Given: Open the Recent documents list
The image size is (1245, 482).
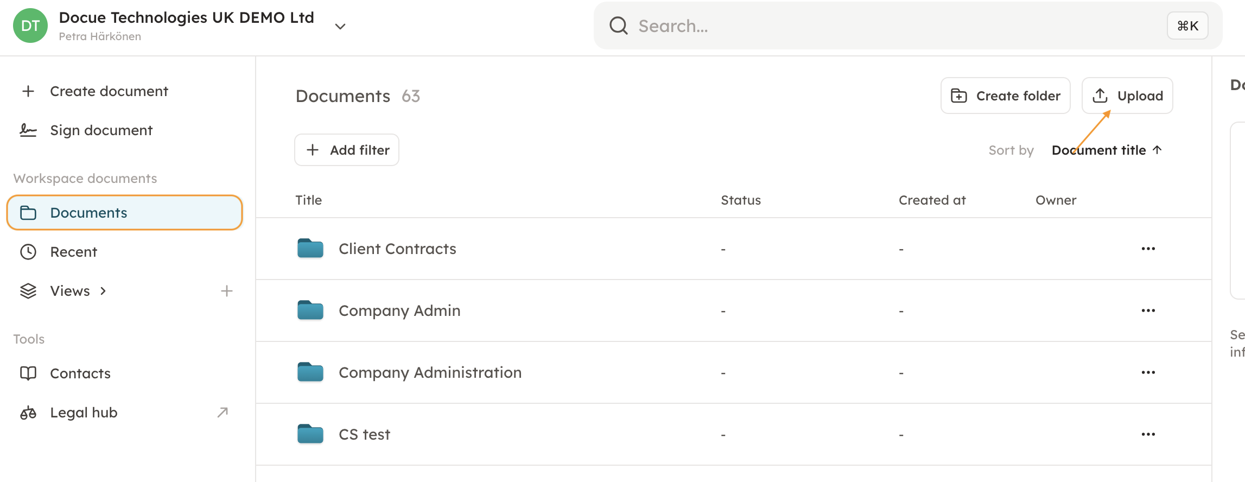Looking at the screenshot, I should pos(73,252).
